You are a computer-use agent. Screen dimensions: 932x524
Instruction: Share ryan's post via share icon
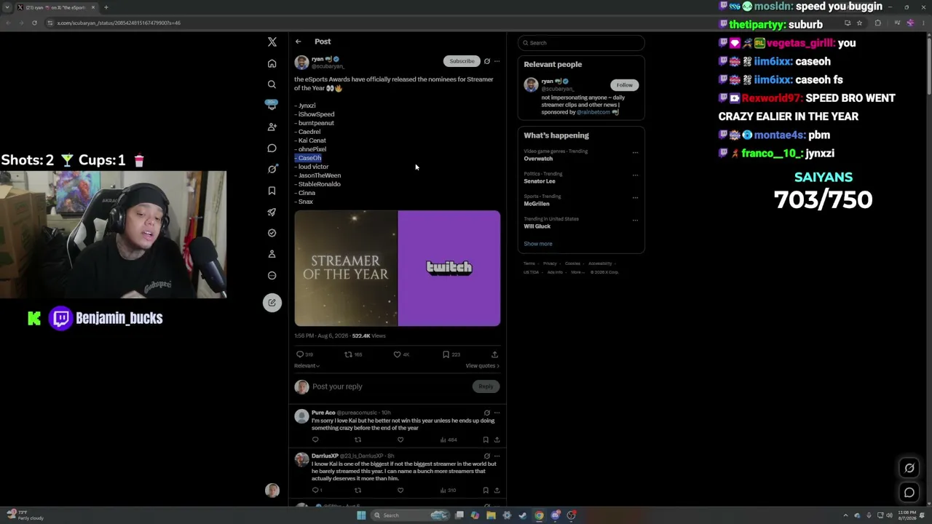click(494, 354)
